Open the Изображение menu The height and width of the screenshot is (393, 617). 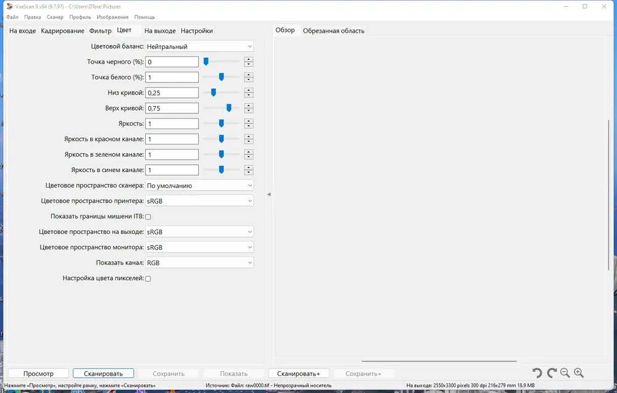[x=112, y=17]
